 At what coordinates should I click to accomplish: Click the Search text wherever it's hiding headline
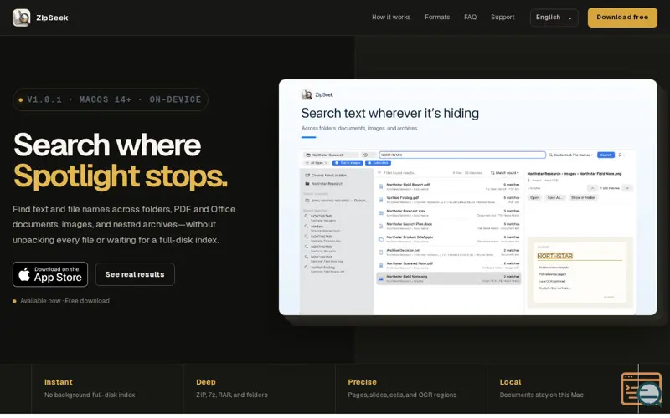pos(389,113)
